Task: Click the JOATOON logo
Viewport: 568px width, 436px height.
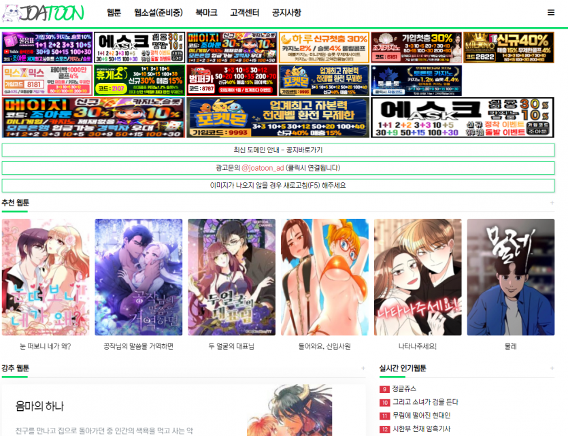Action: [43, 13]
